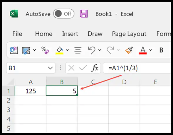Apply yellow fill color bucket
Screen dimensions: 173x135
(59, 50)
